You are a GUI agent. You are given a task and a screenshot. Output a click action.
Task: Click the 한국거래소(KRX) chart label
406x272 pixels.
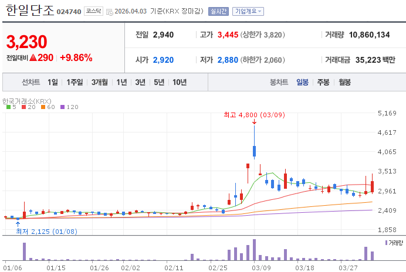pyautogui.click(x=26, y=101)
